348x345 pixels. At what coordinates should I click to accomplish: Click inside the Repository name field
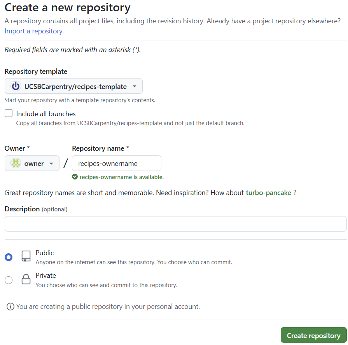point(116,163)
